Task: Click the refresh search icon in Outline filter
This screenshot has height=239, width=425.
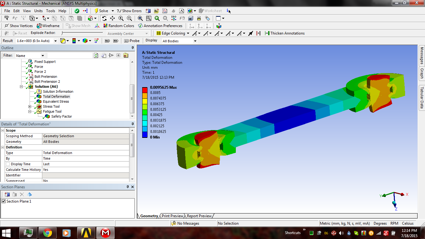Action: 96,55
